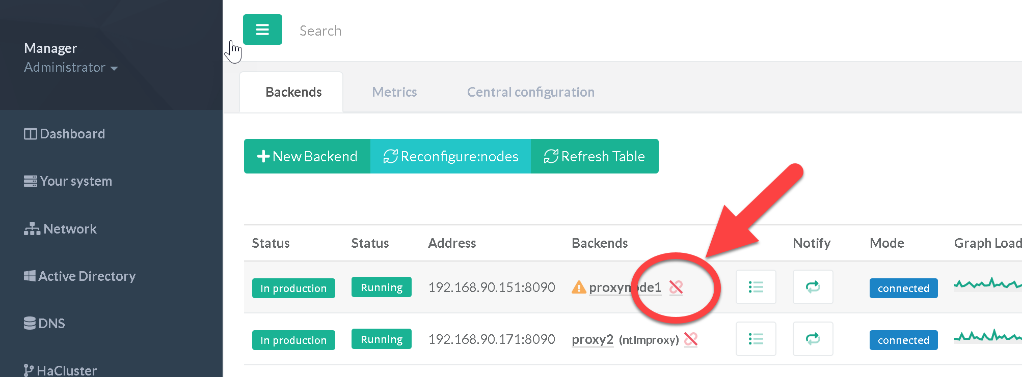Open list icon for proxy2 row
The image size is (1022, 377).
[756, 339]
